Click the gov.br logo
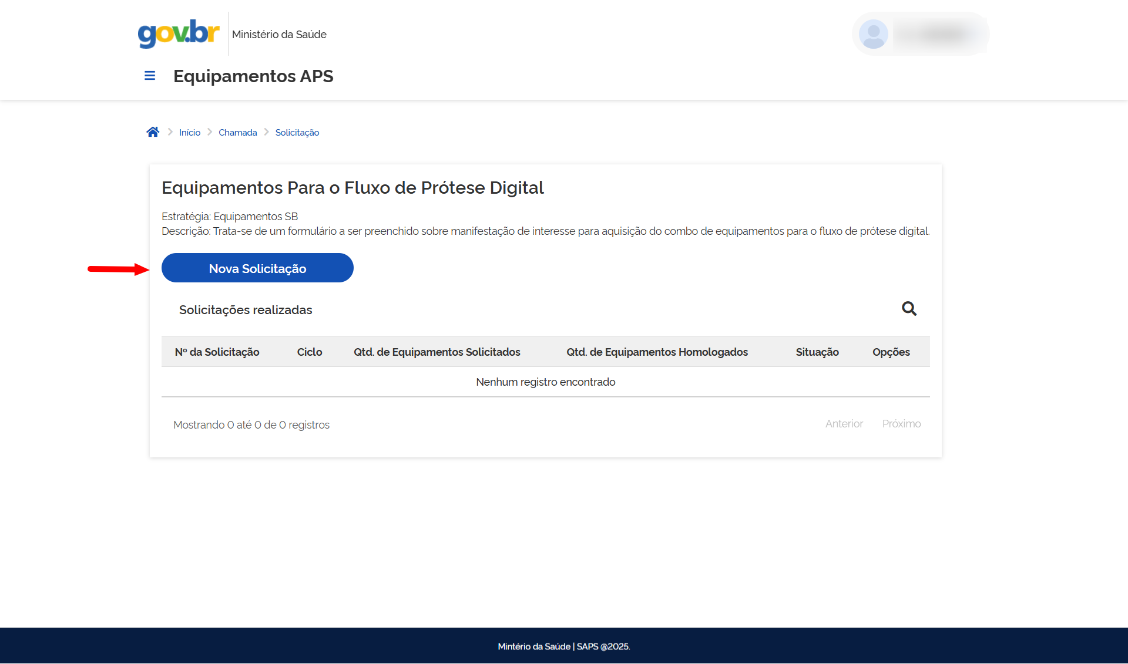The image size is (1128, 664). click(x=179, y=33)
